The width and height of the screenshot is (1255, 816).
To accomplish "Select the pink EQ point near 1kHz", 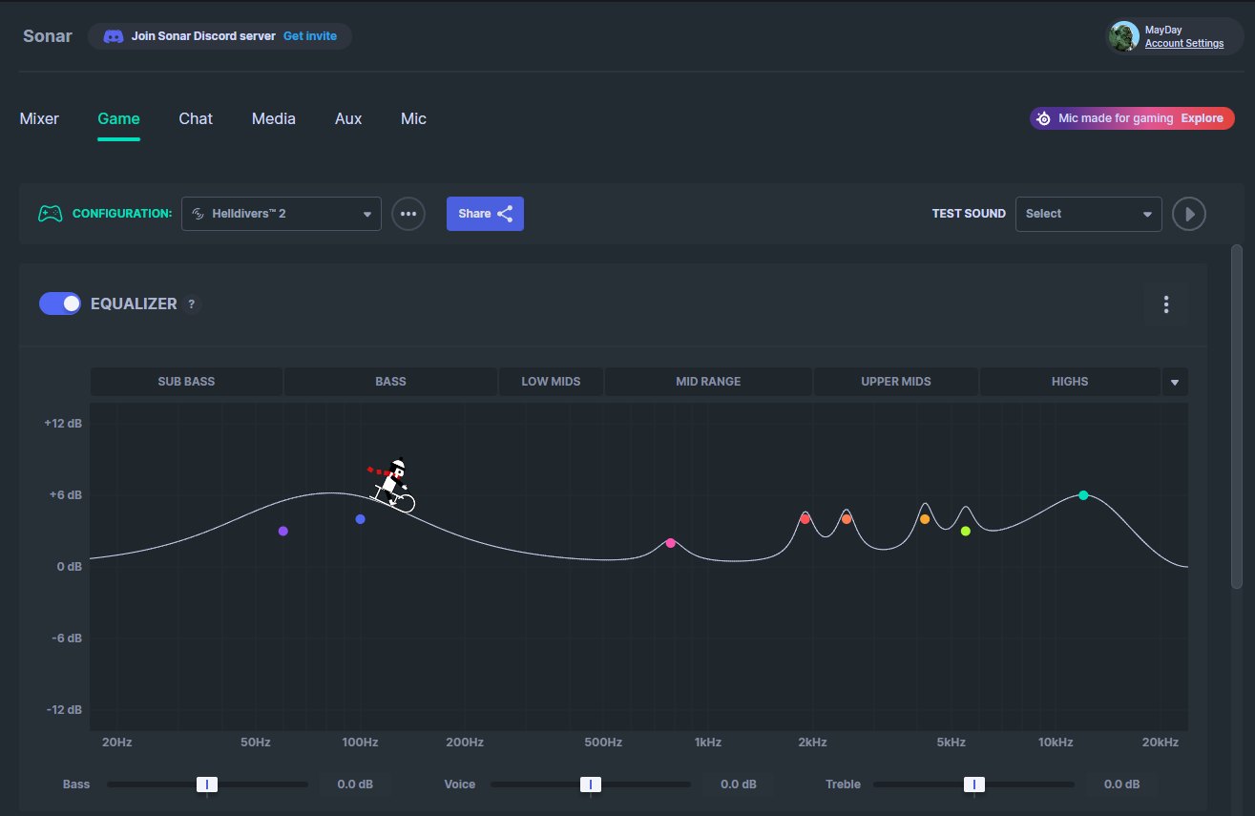I will coord(671,543).
